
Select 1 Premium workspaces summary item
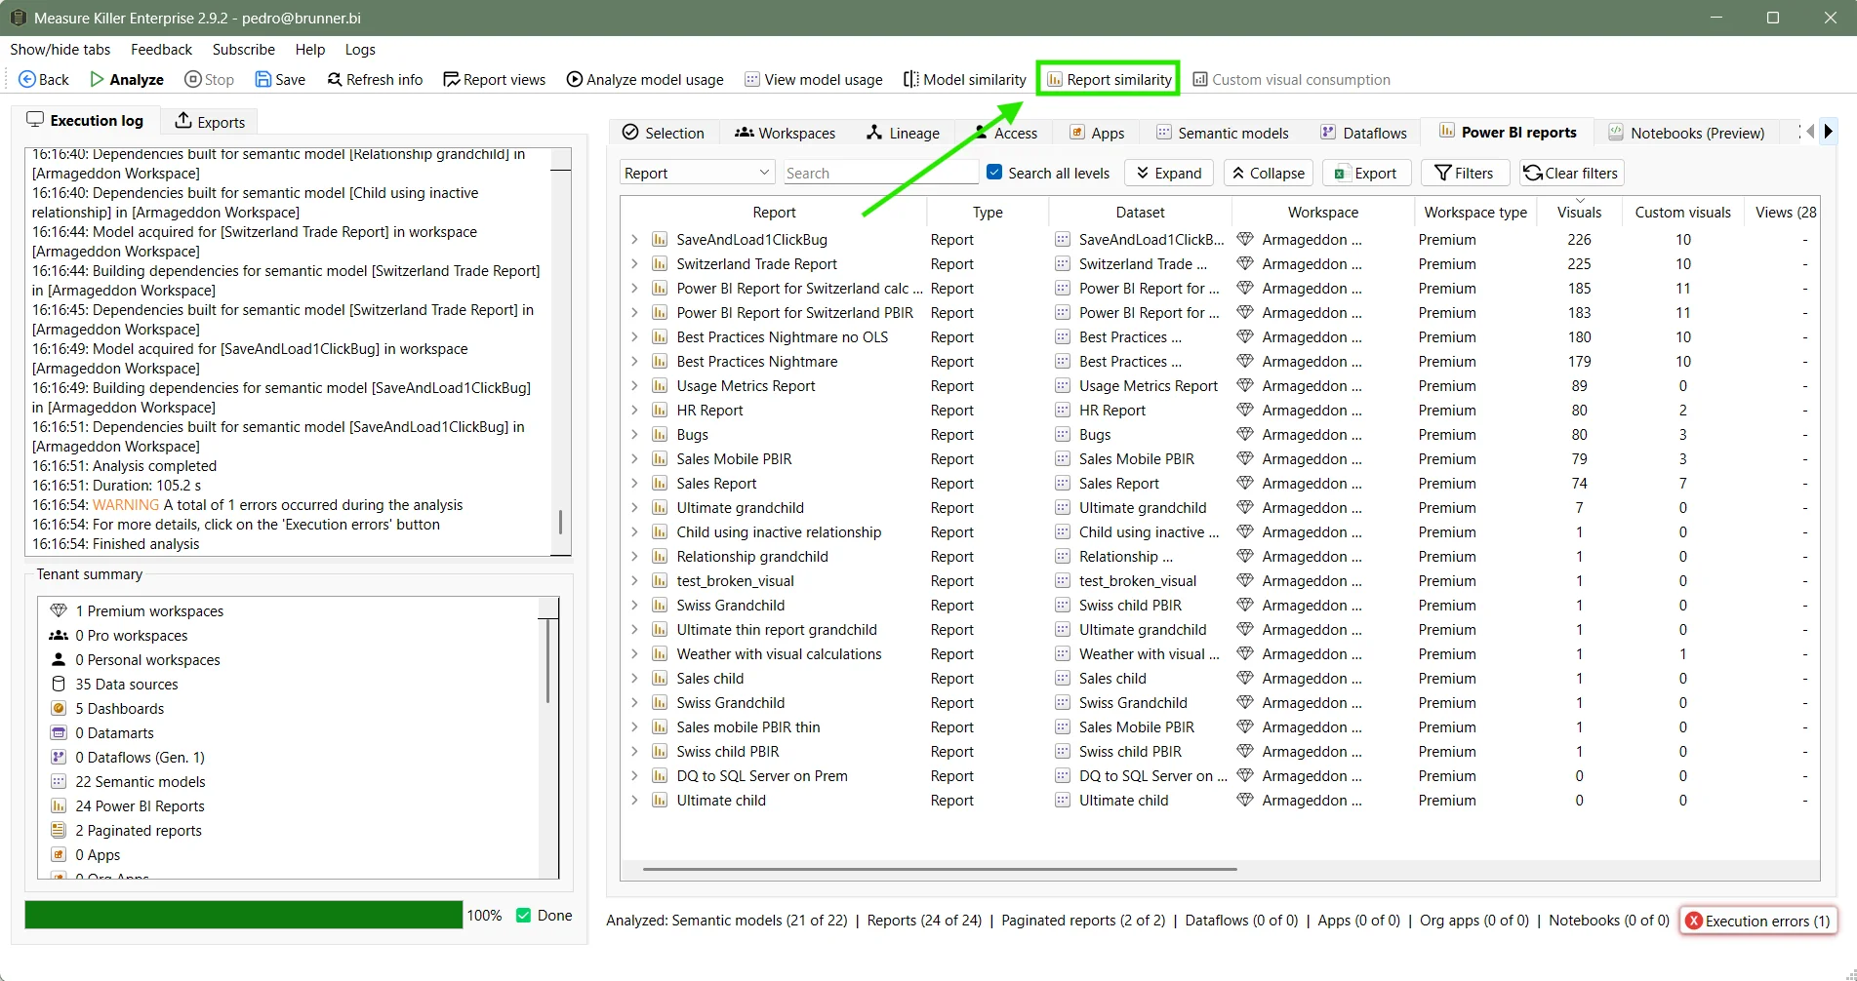point(149,611)
